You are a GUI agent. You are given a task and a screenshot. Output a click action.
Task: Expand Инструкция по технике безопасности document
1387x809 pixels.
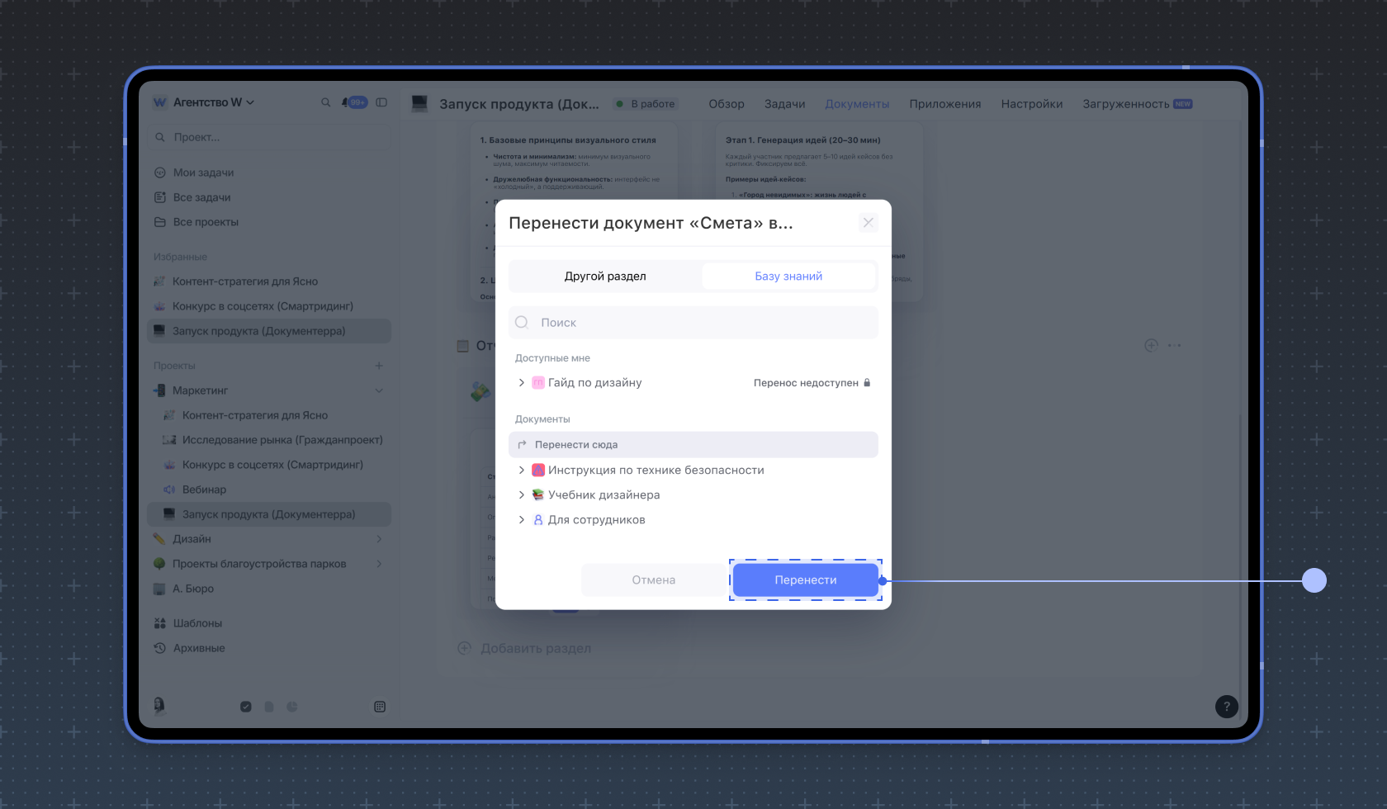pos(521,471)
